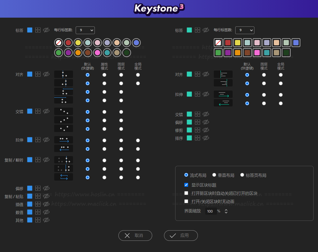
Task: Click grid icon next to right 偏移
Action: 198,122
